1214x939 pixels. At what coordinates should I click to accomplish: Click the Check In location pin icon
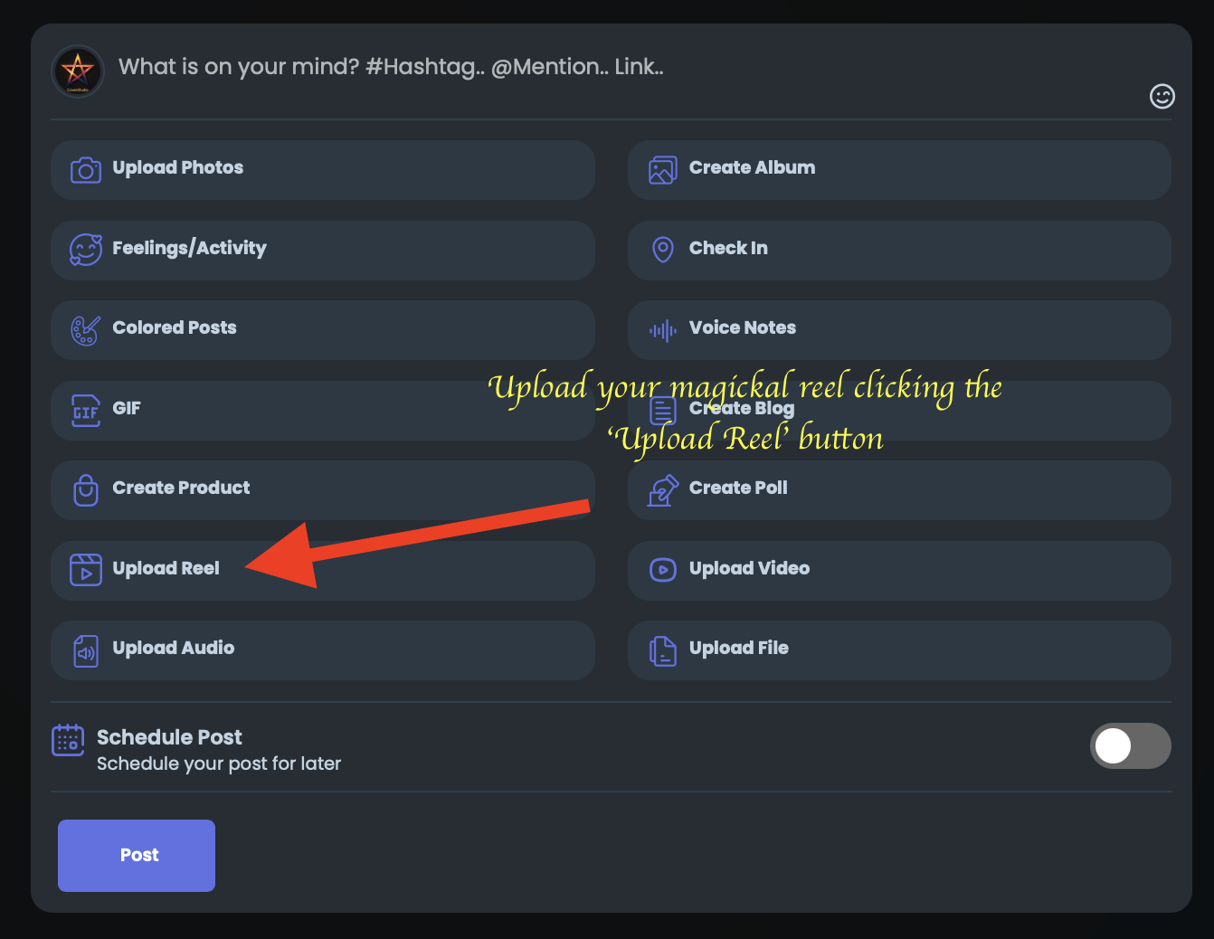click(662, 250)
